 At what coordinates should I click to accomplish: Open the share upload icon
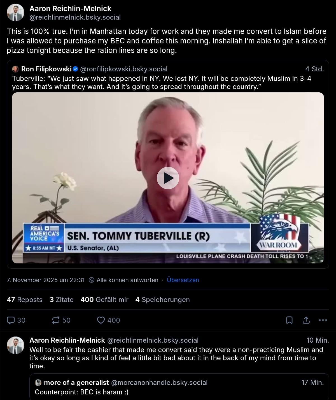click(306, 320)
